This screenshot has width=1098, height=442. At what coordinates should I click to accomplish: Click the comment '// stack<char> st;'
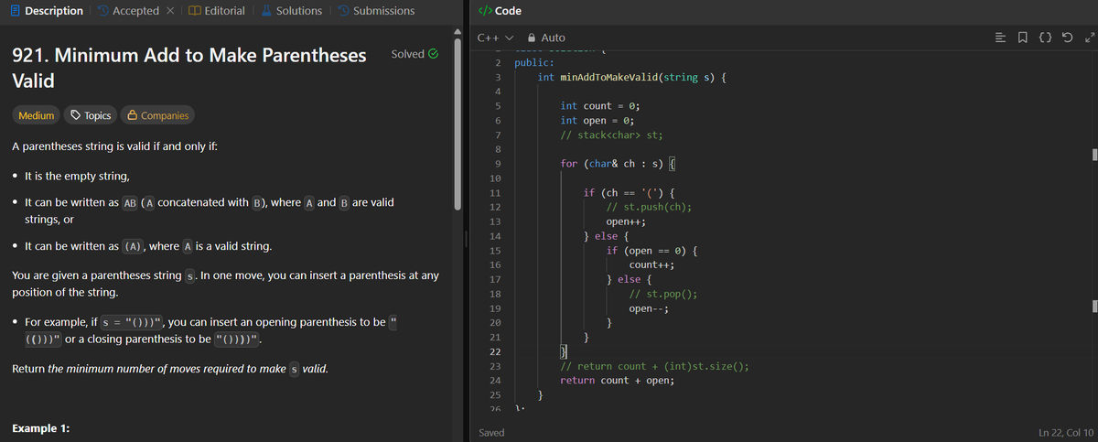click(611, 135)
